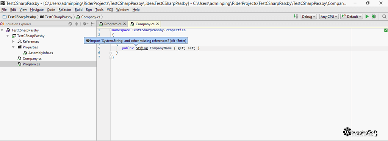This screenshot has height=141, width=388.
Task: Switch to the Program.cs tab
Action: [113, 24]
